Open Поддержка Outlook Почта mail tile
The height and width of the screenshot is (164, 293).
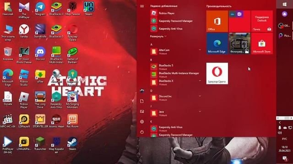click(262, 21)
